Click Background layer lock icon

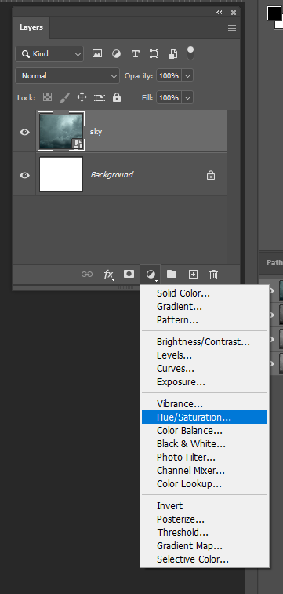(211, 175)
